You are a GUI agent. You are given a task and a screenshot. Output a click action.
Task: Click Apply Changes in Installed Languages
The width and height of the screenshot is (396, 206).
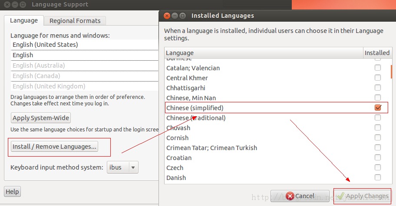362,196
